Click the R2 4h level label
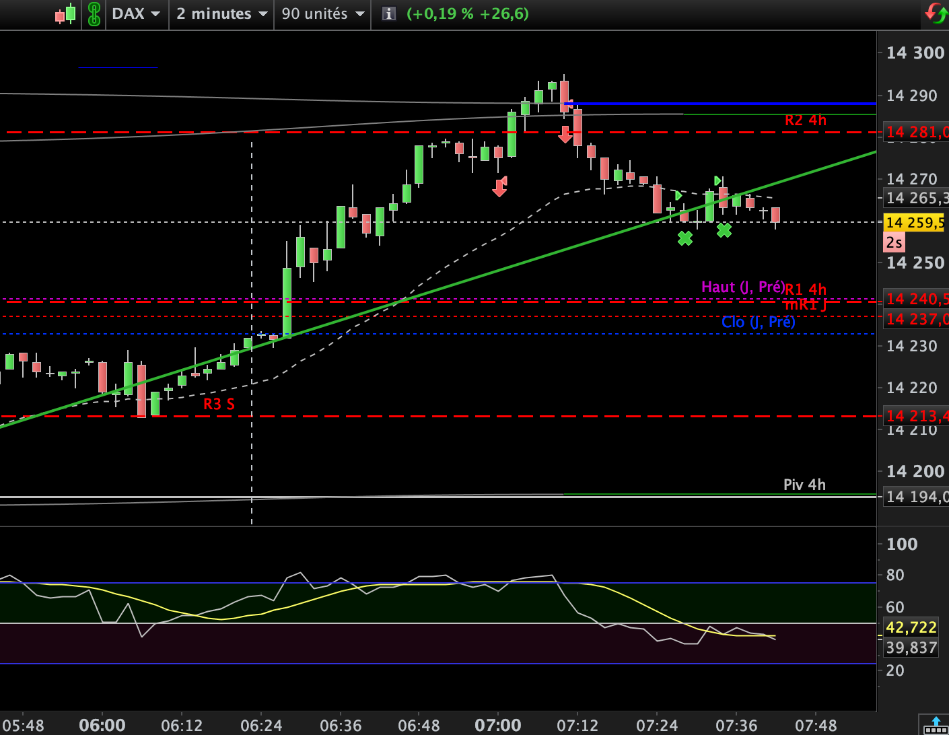949x735 pixels. coord(806,120)
